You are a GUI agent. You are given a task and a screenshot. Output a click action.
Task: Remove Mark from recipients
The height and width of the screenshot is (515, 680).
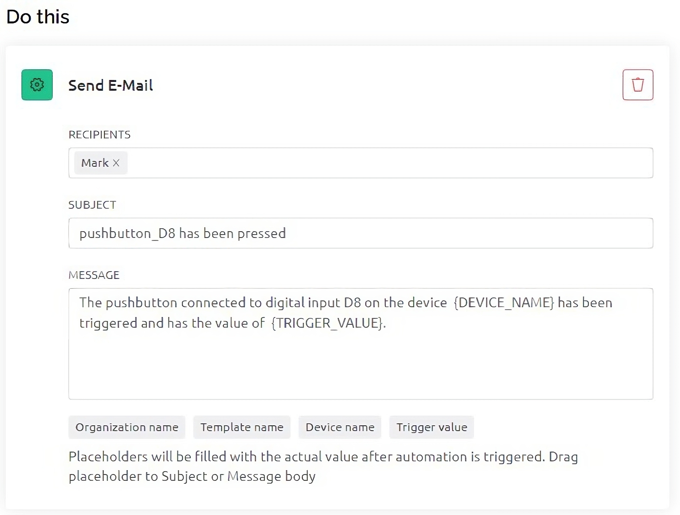click(x=116, y=163)
